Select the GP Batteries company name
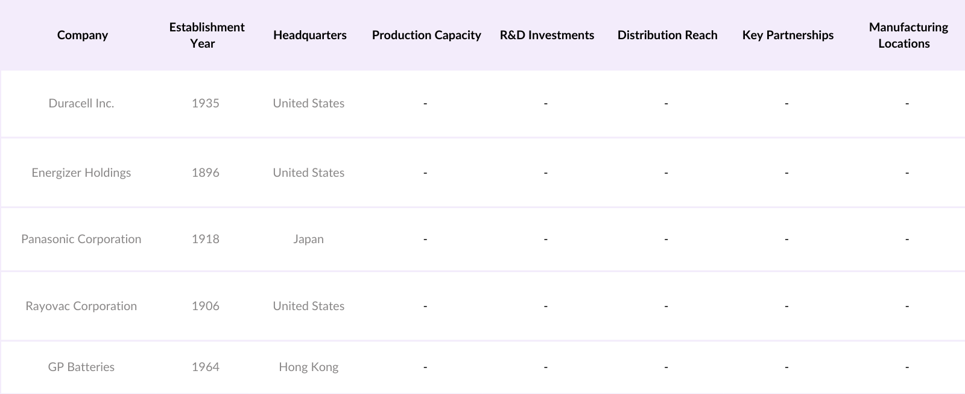 [x=81, y=367]
